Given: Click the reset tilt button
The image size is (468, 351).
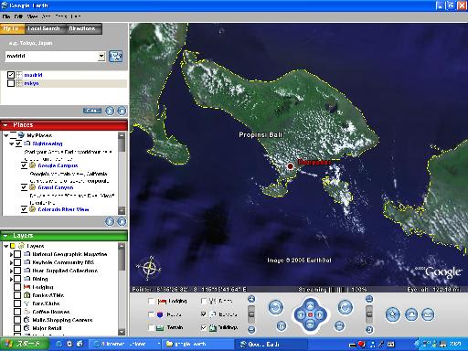Looking at the screenshot, I should tap(339, 326).
